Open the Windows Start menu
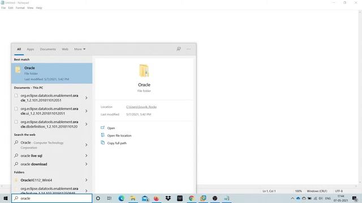Screen dimensions: 362x203 tap(6, 198)
